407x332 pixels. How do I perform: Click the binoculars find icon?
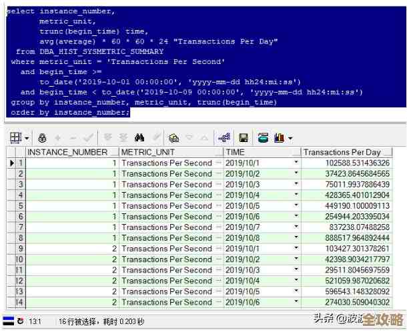tap(139, 138)
